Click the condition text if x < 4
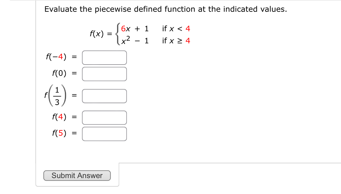 [x=176, y=29]
